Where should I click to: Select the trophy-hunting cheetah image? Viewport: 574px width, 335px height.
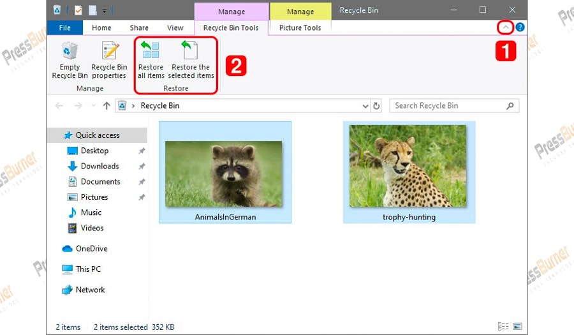(408, 167)
